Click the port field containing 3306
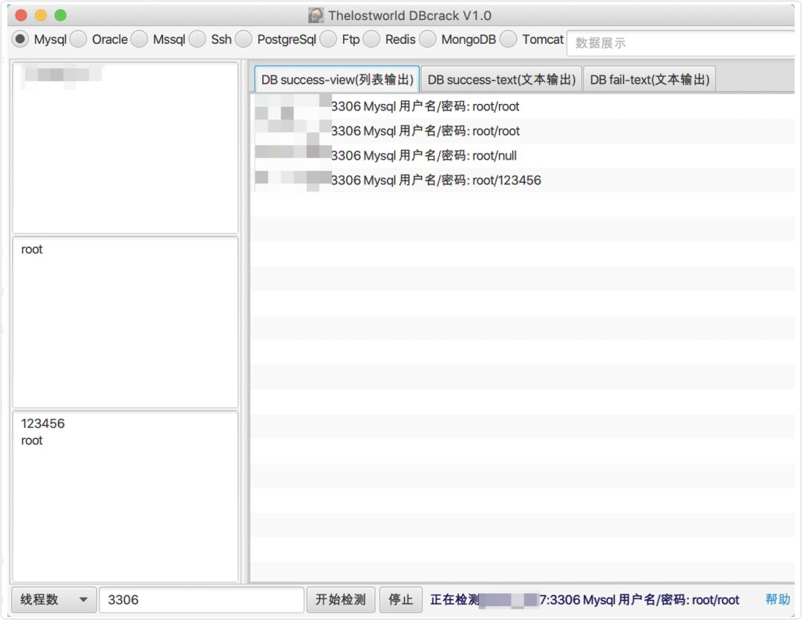802x620 pixels. (201, 599)
